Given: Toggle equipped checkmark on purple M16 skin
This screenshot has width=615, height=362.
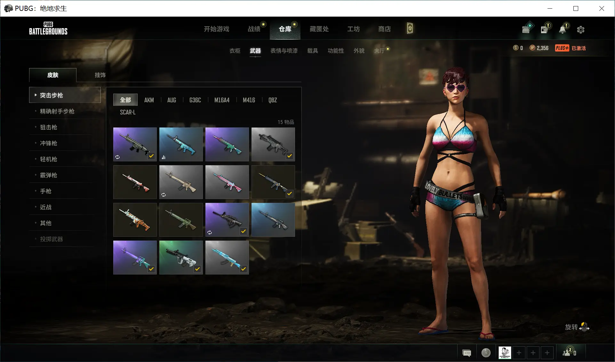Looking at the screenshot, I should coord(151,269).
